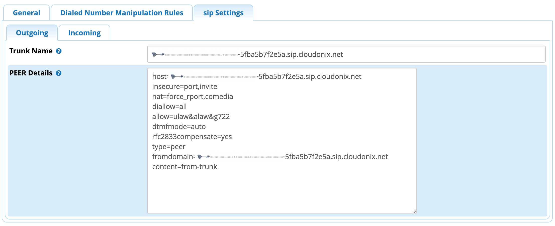This screenshot has width=555, height=226.
Task: Place cursor on the diallow=all line
Action: tap(169, 106)
